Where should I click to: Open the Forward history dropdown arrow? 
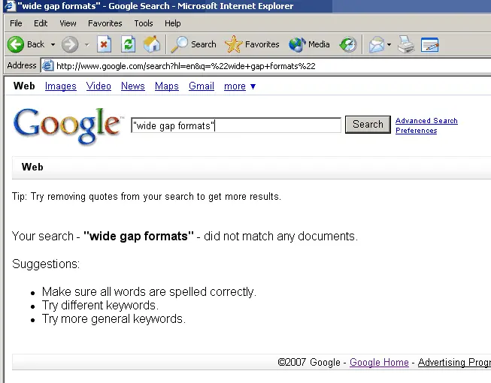click(86, 45)
